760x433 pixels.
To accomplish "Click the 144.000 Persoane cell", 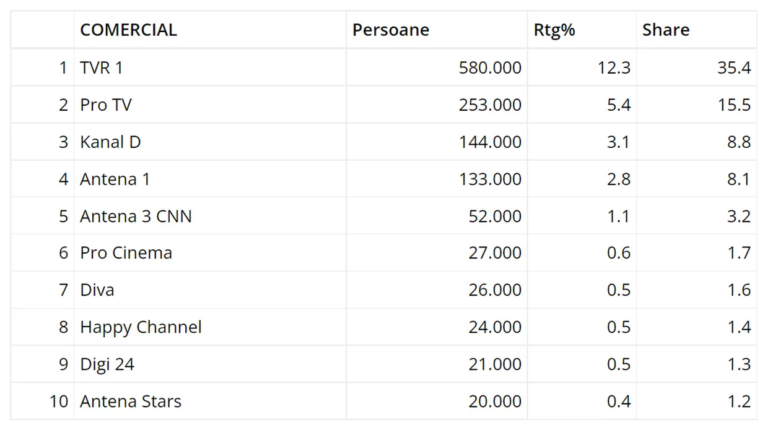I will 490,142.
